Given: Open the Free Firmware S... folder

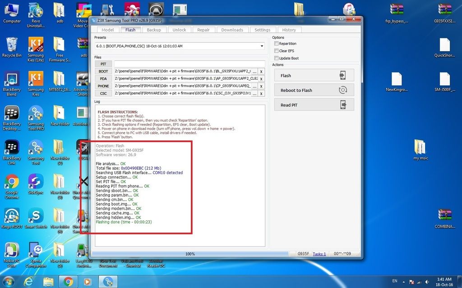Looking at the screenshot, I should point(60,49).
